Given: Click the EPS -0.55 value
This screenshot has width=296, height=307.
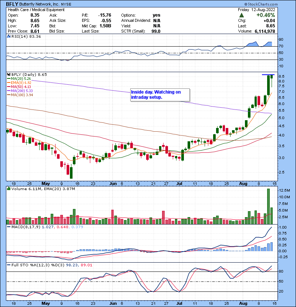Looking at the screenshot, I should 106,21.
